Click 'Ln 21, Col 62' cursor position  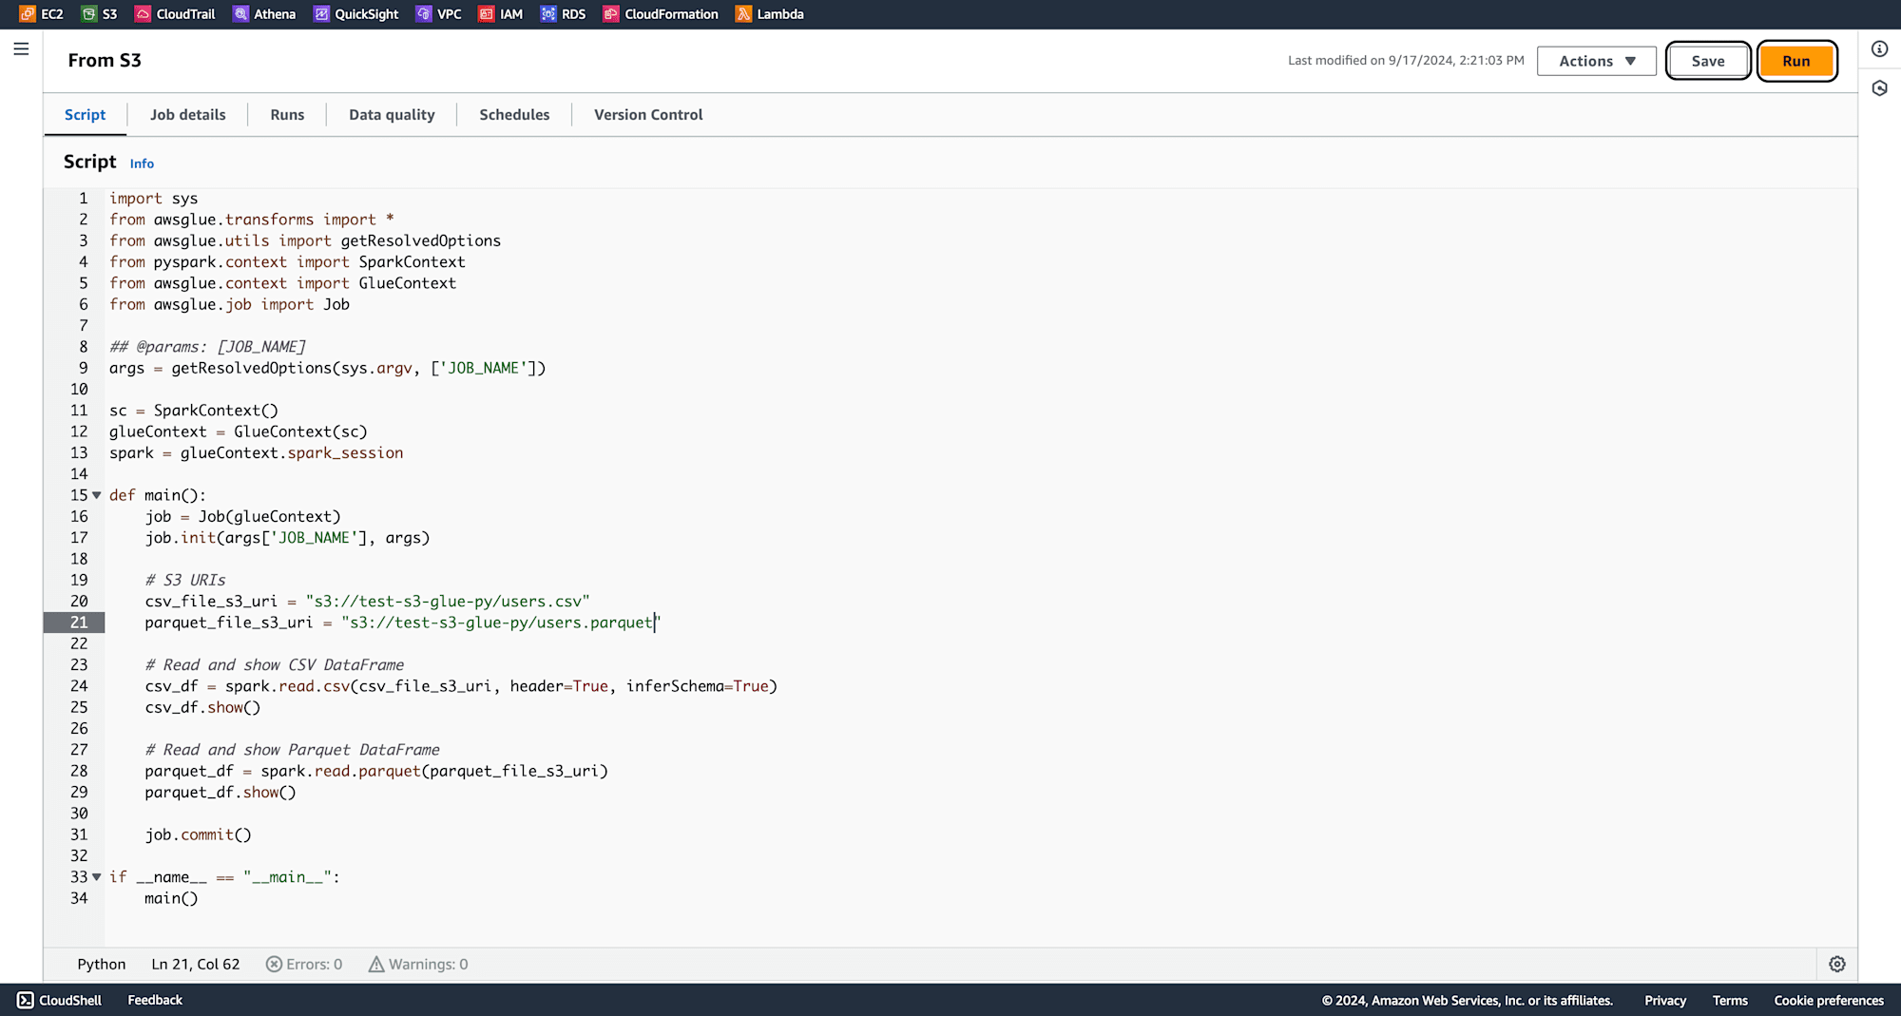coord(196,964)
